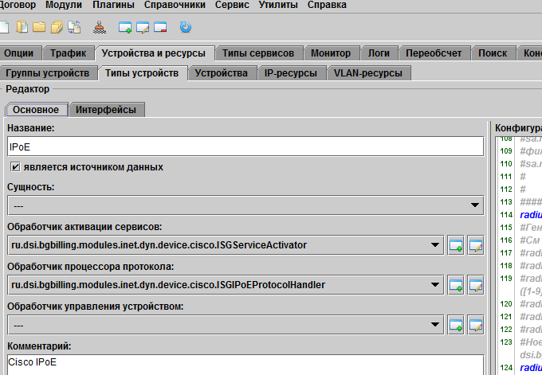Switch to the Интерфейсы editor tab
Image resolution: width=542 pixels, height=375 pixels.
coord(106,110)
